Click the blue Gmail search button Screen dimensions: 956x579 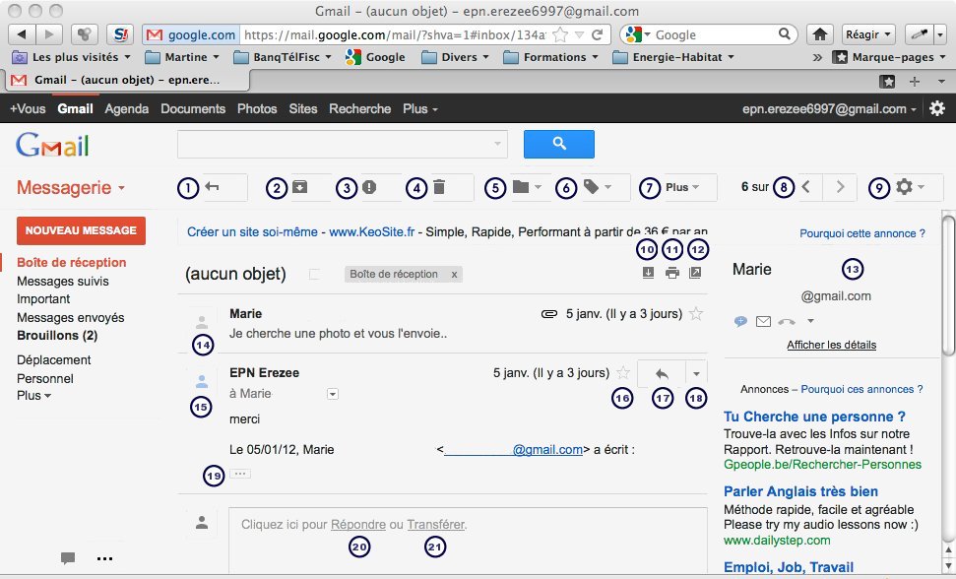559,144
